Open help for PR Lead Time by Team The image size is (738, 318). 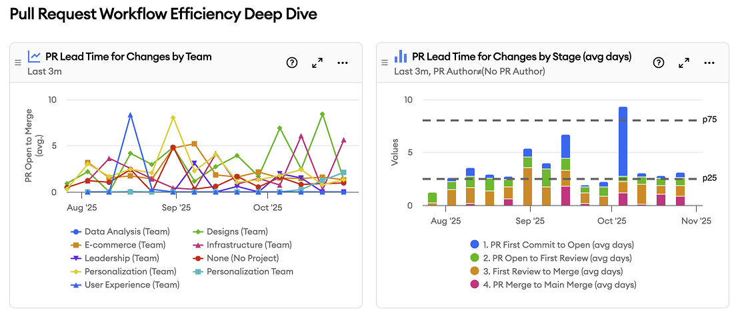click(291, 63)
